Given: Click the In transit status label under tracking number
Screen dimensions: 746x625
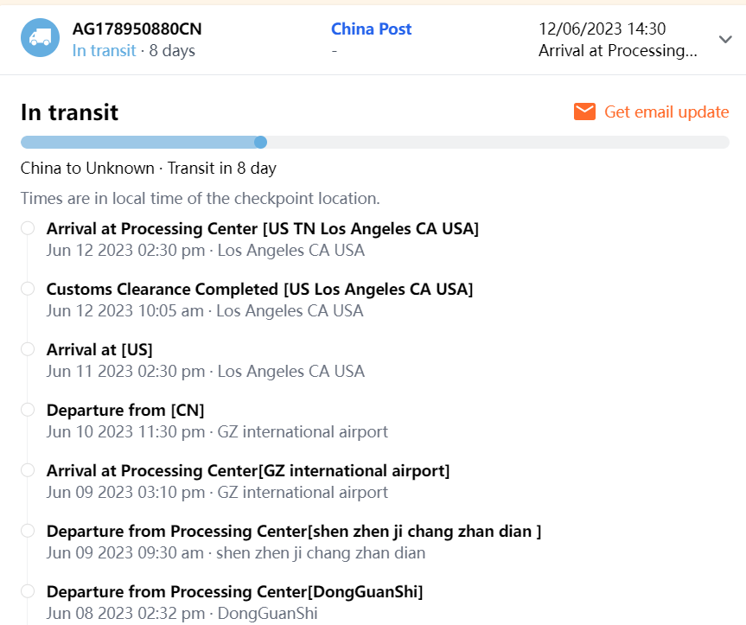Looking at the screenshot, I should click(x=104, y=50).
